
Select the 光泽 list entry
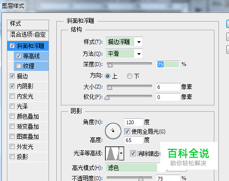tap(28, 106)
